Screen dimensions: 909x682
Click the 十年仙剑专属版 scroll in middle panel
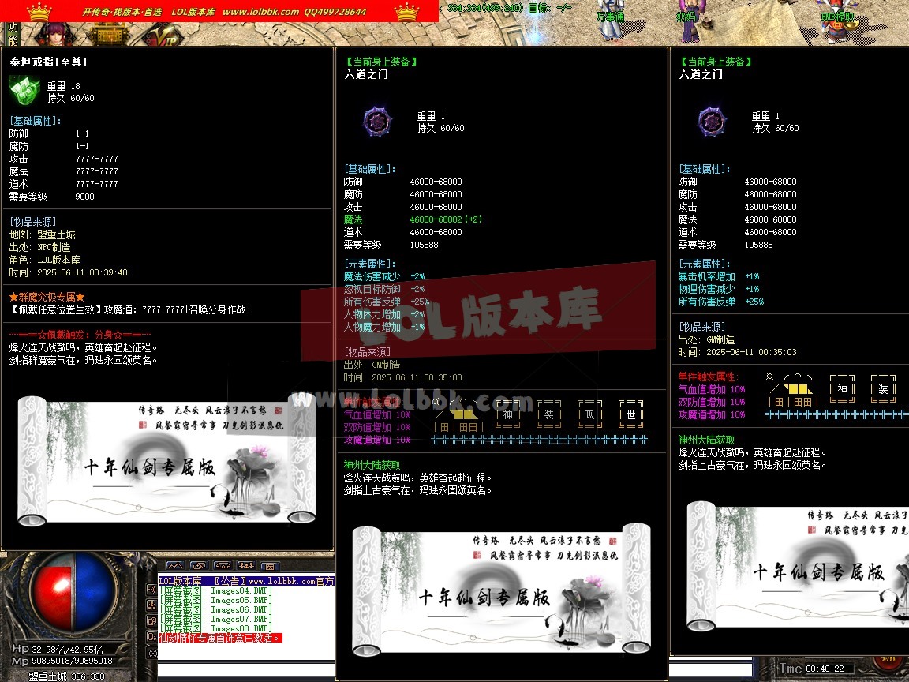pyautogui.click(x=502, y=590)
